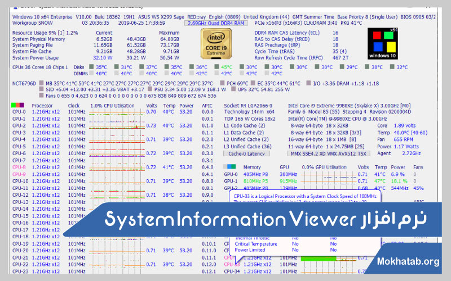Click the disk indicator square beside 32°C
451x281 pixels.
coord(392,66)
